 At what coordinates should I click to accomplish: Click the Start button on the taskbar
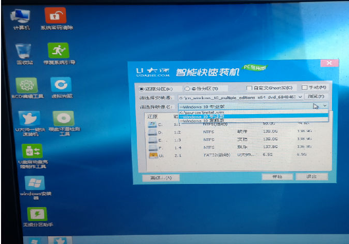point(35,240)
